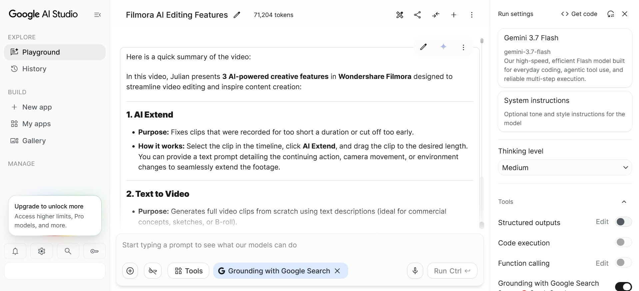Open header more options menu
Screen dimensions: 639x291
point(472,15)
